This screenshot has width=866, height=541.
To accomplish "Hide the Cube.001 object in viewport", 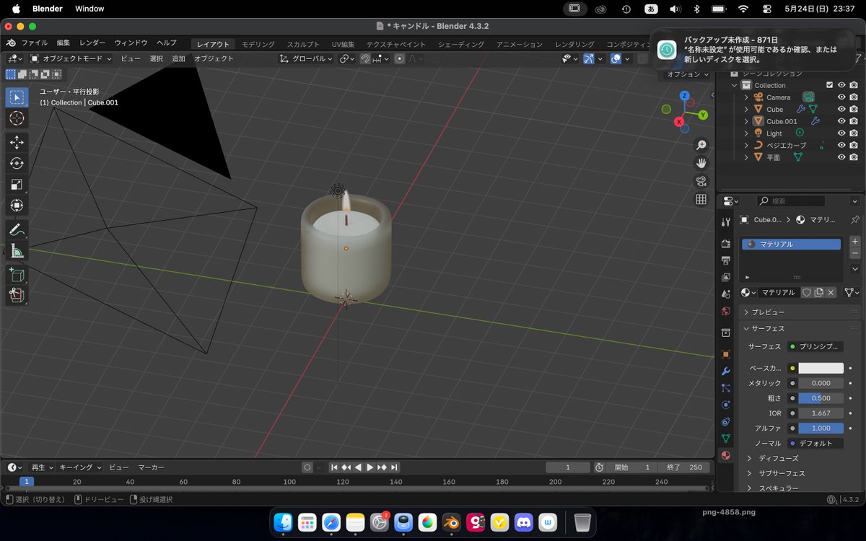I will point(841,121).
